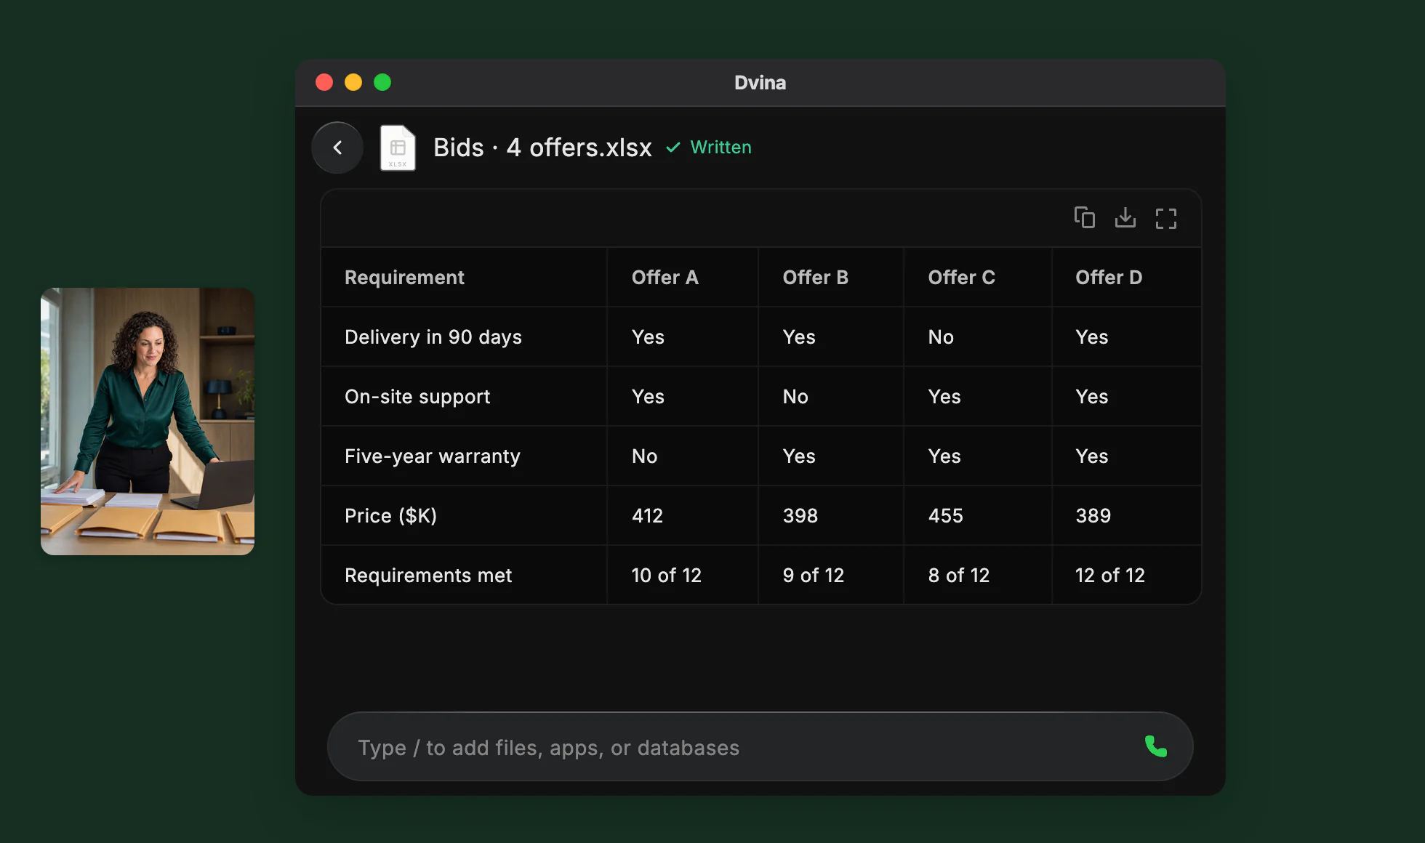The width and height of the screenshot is (1425, 843).
Task: Expand table to fullscreen view
Action: (x=1165, y=218)
